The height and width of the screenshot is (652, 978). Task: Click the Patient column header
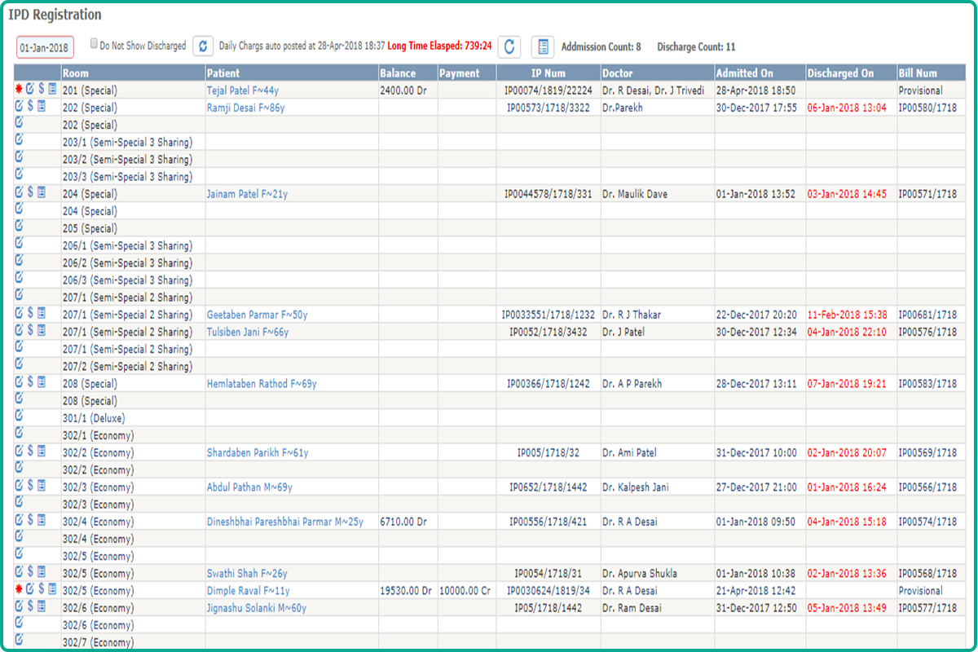(222, 73)
